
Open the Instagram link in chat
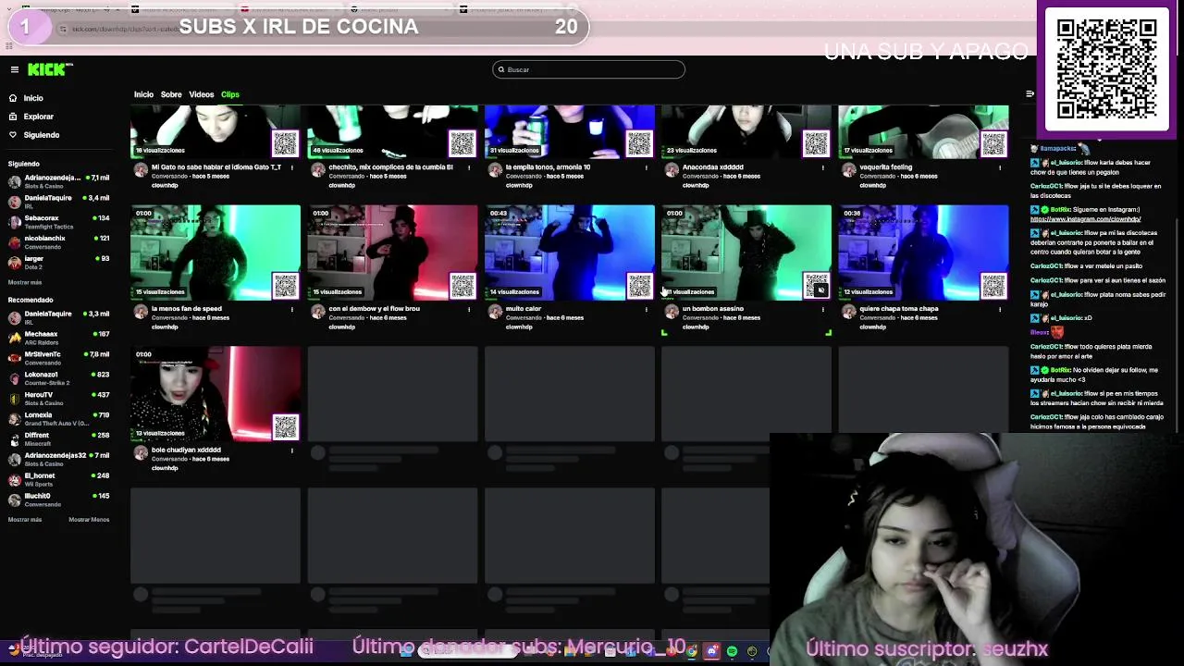(1086, 219)
